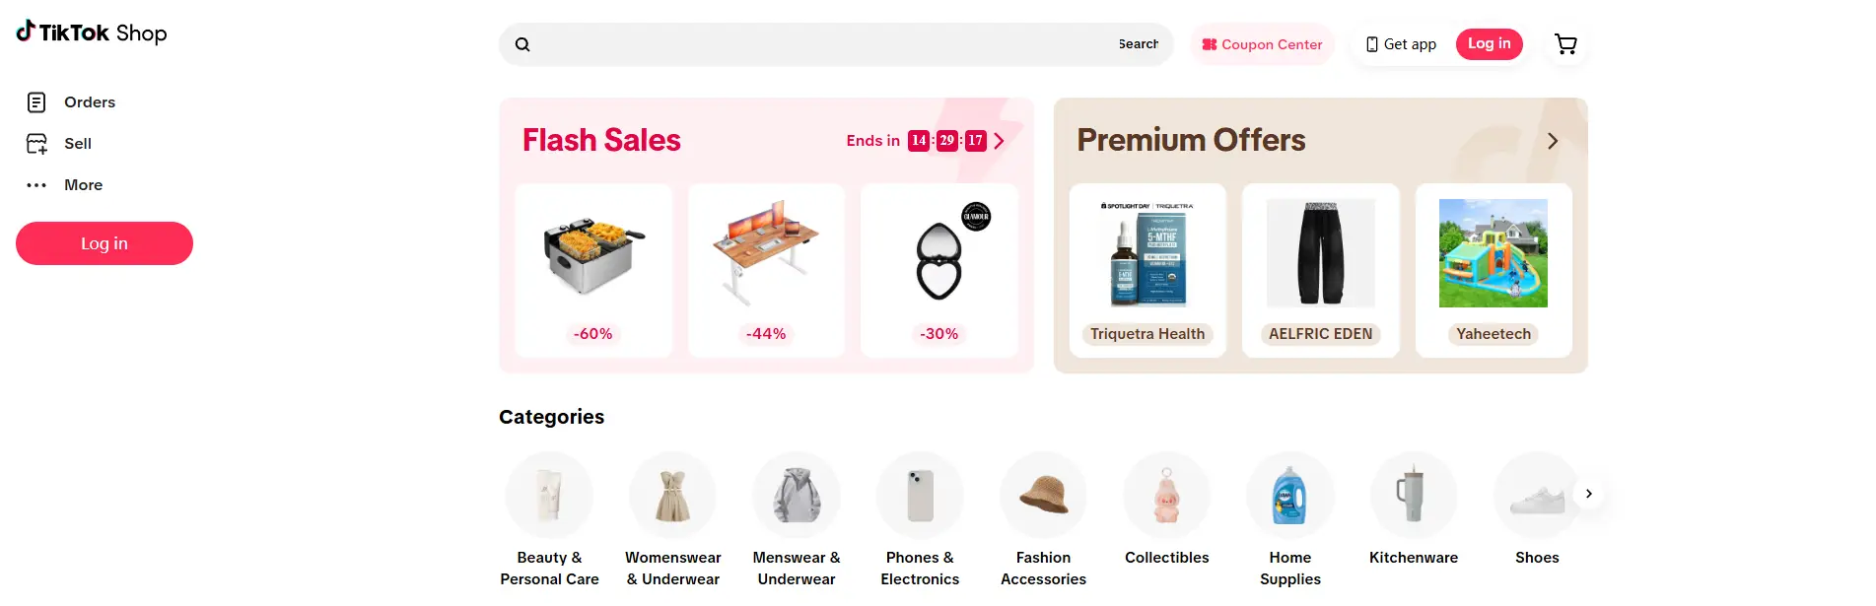Select the Phones & Electronics category icon
The height and width of the screenshot is (606, 1876).
coord(920,496)
